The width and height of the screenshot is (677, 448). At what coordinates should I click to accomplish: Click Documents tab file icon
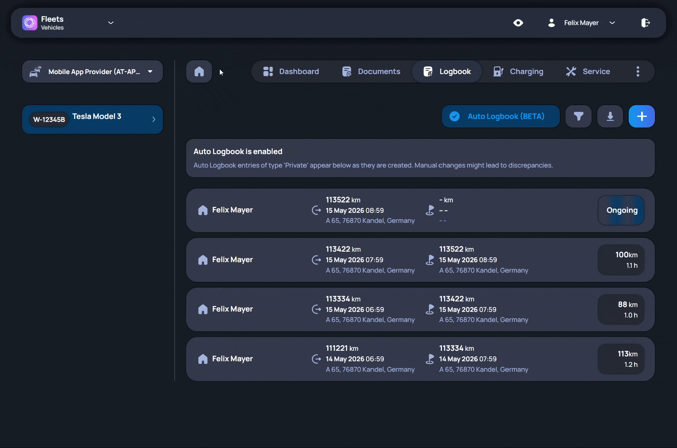coord(347,71)
